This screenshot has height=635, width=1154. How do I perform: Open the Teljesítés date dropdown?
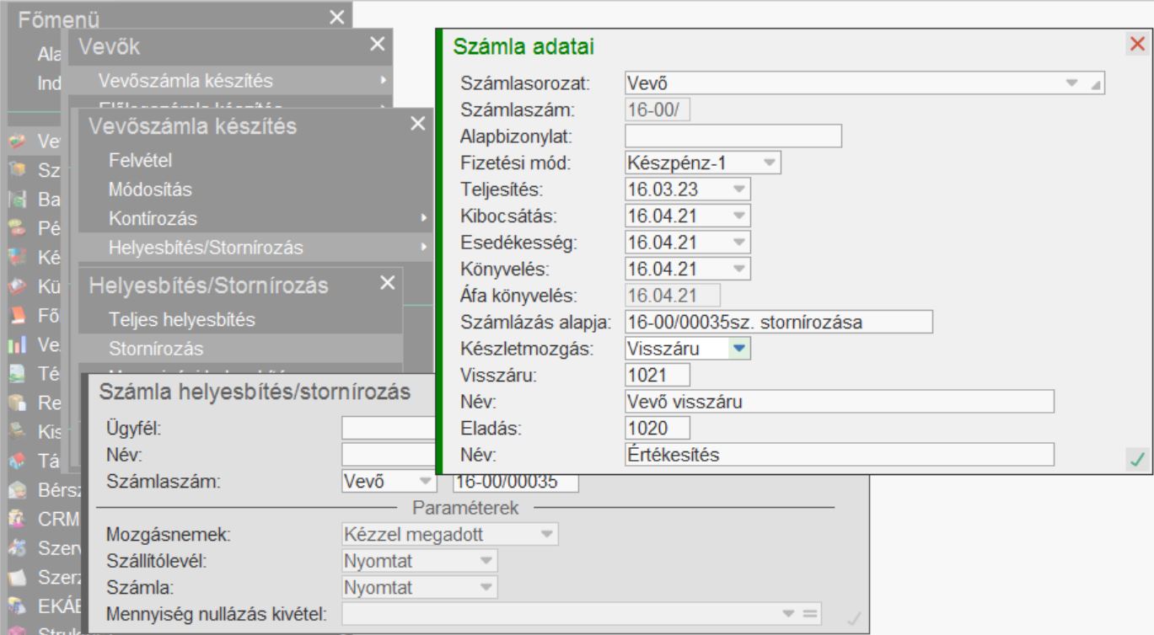click(738, 189)
